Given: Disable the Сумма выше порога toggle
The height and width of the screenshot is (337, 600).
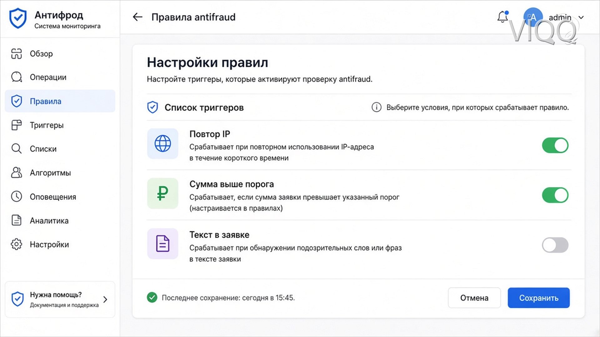Looking at the screenshot, I should [555, 195].
